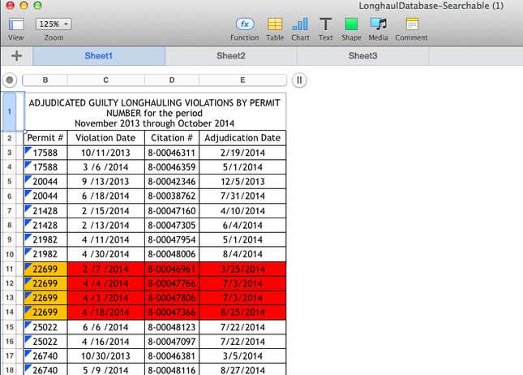Click adjudication date 2/19/2014
The image size is (523, 375).
[x=242, y=153]
